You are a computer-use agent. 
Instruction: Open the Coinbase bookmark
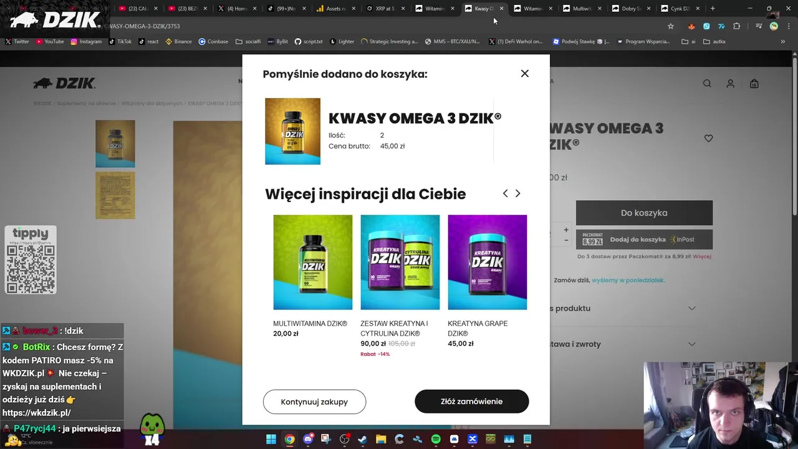[x=213, y=42]
